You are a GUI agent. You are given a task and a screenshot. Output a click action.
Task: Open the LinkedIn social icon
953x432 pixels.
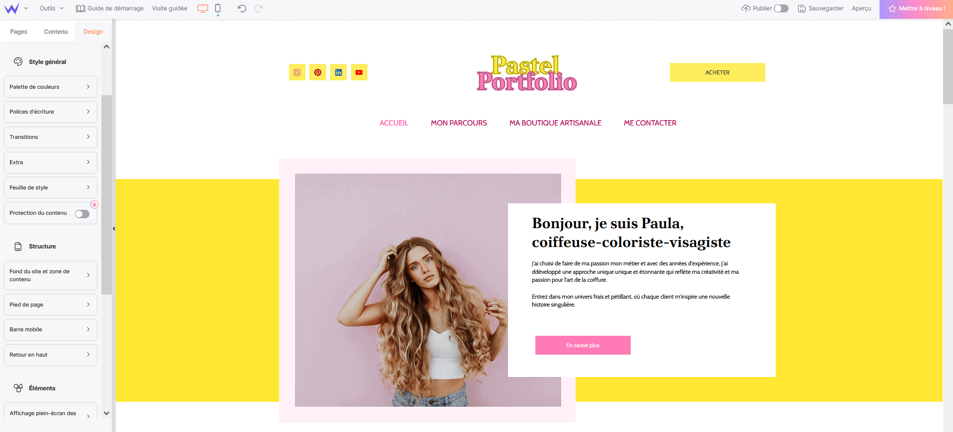pos(338,72)
